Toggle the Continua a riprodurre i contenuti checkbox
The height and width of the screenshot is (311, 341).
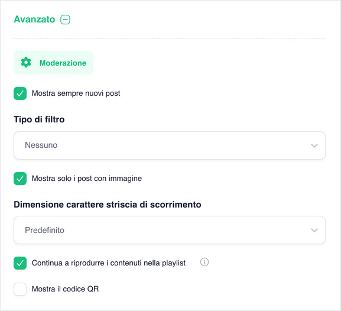[20, 263]
